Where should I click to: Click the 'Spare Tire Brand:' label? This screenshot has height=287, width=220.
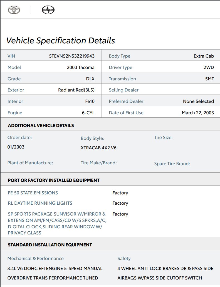coord(172,164)
